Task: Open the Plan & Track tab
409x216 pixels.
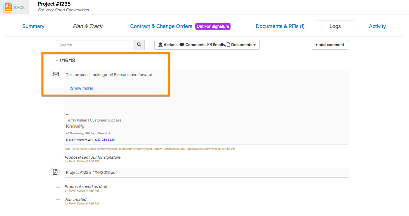Action: click(87, 26)
